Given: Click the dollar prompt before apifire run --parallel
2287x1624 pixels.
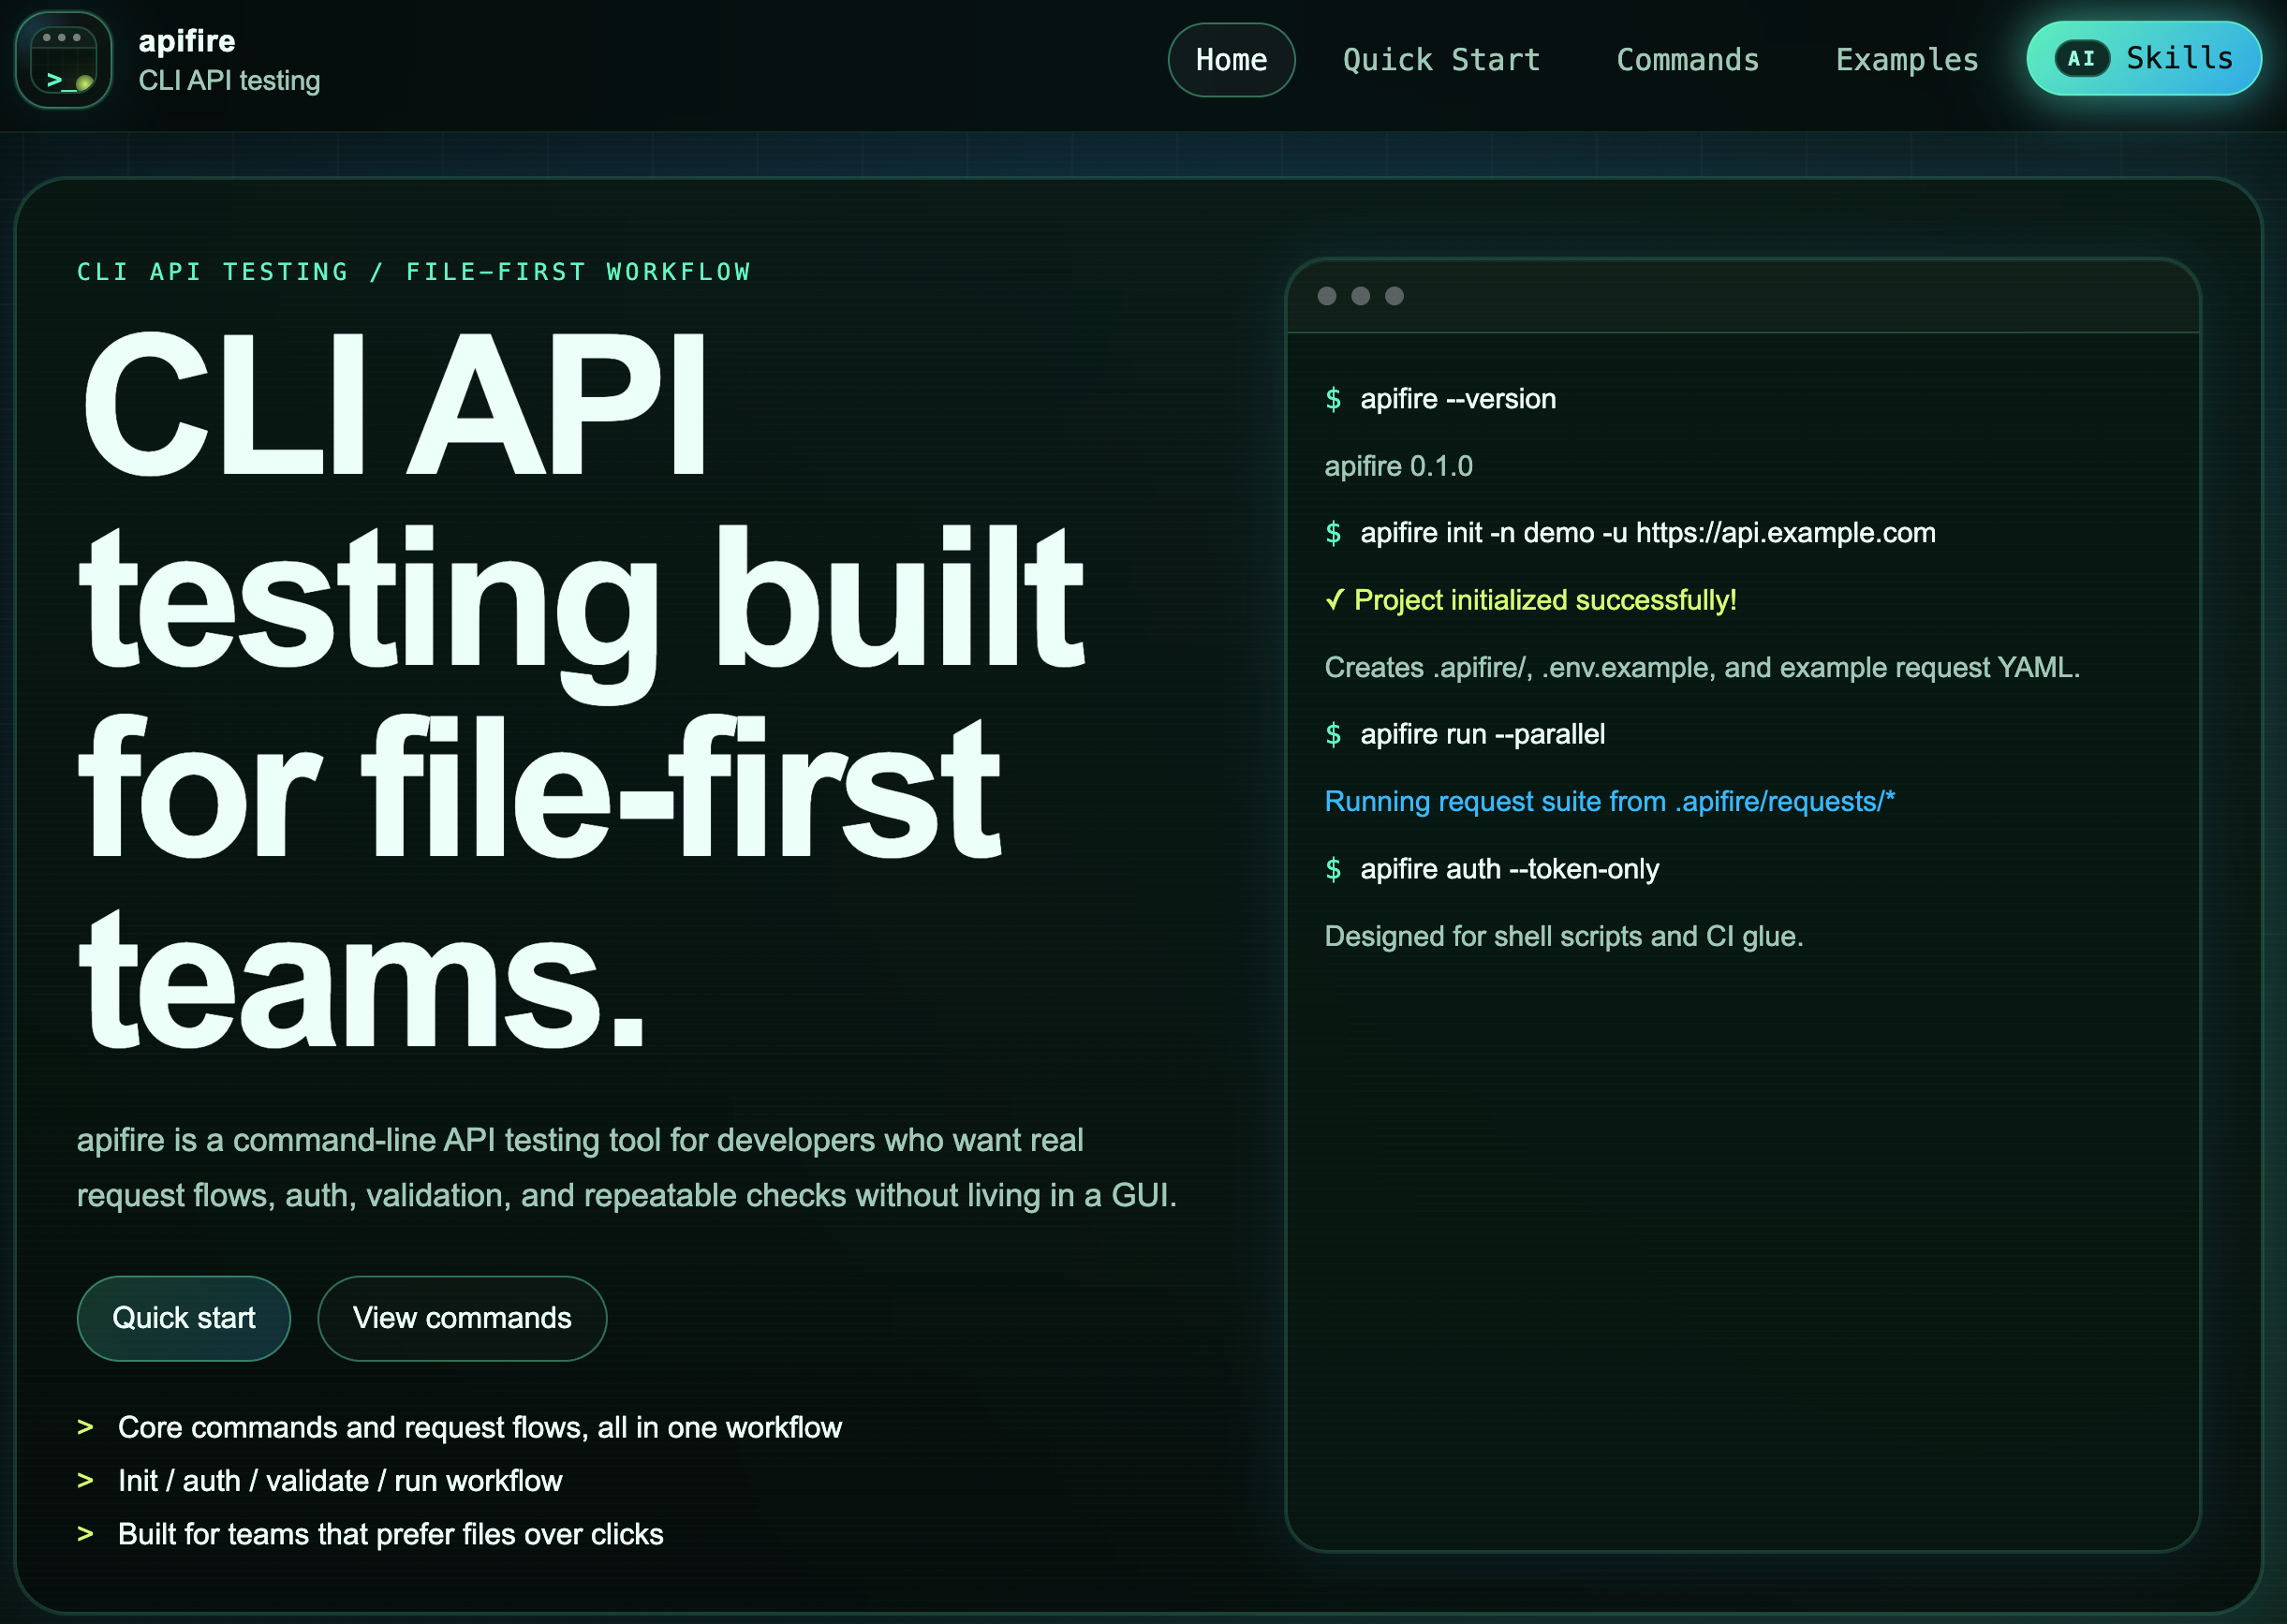Looking at the screenshot, I should (x=1333, y=734).
